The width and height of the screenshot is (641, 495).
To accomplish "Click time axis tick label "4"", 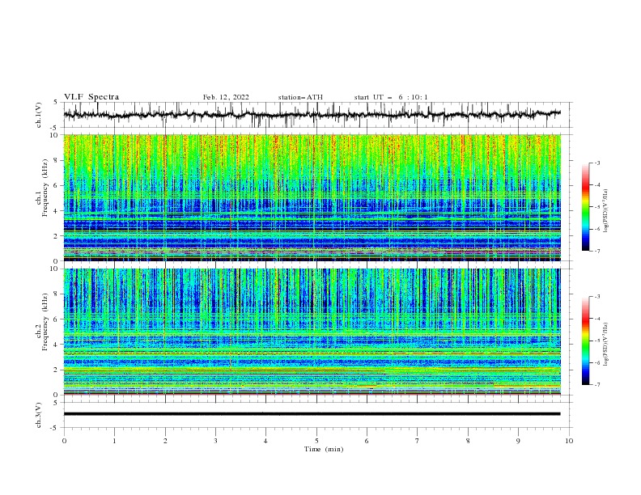I will click(265, 441).
